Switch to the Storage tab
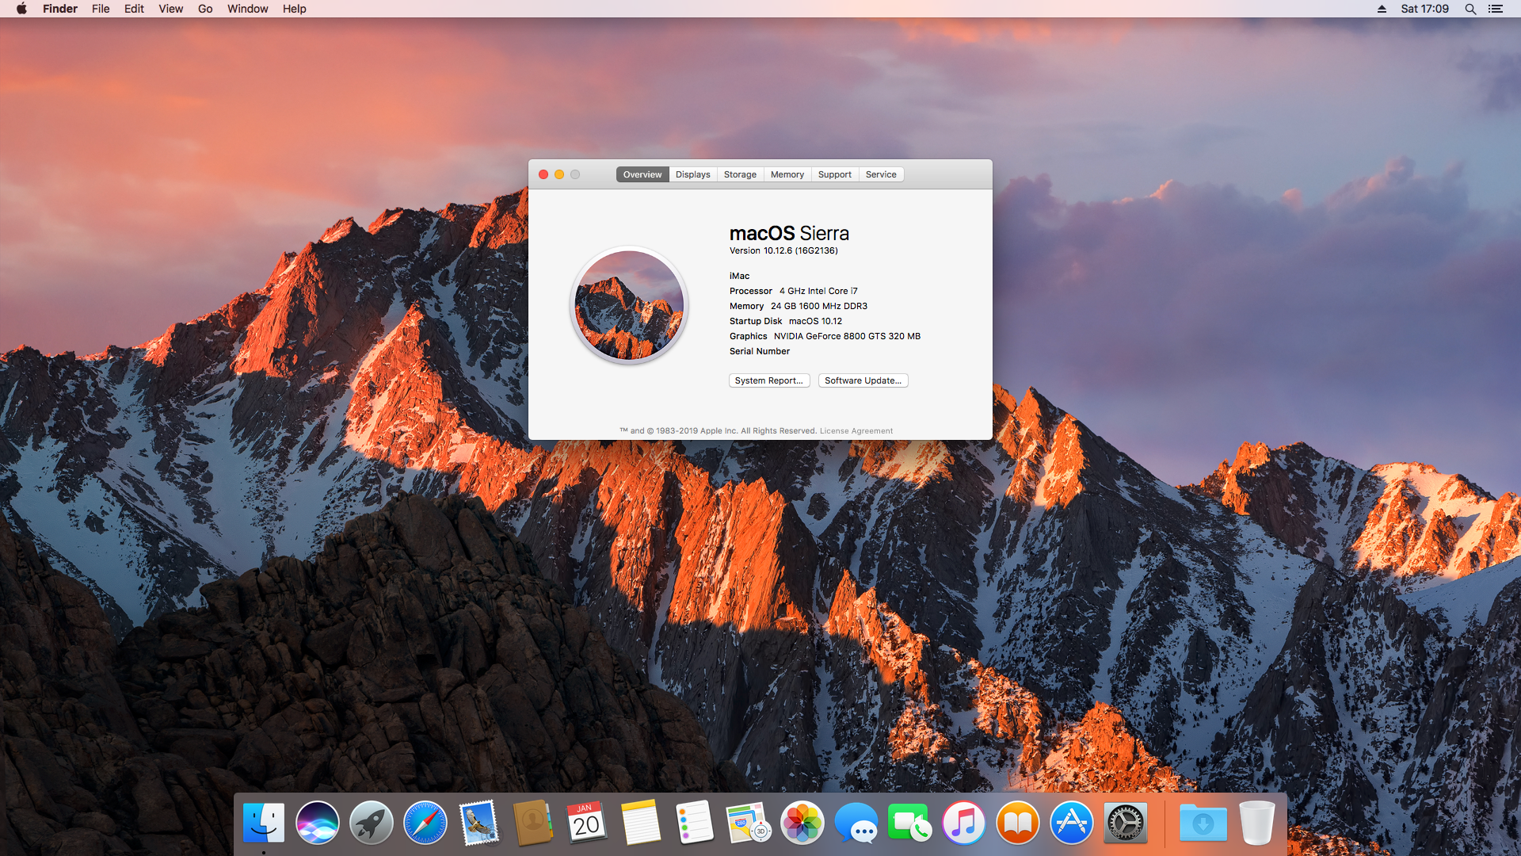 (740, 174)
